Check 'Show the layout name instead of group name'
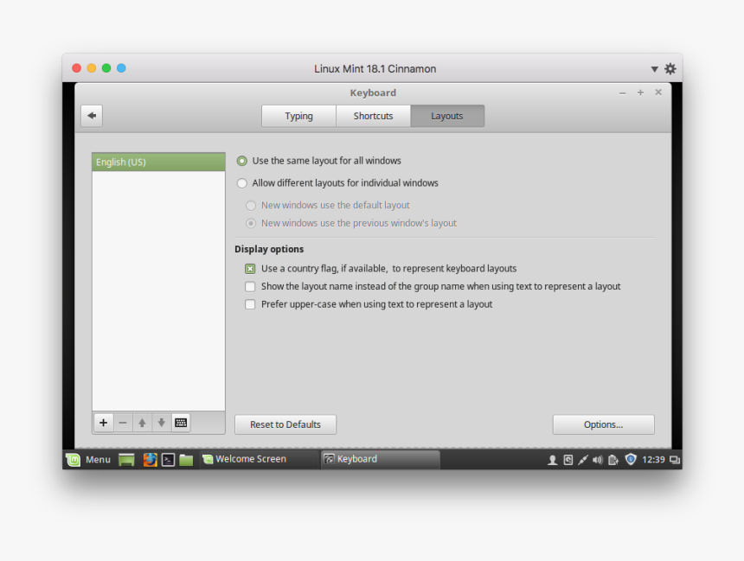 (x=250, y=286)
